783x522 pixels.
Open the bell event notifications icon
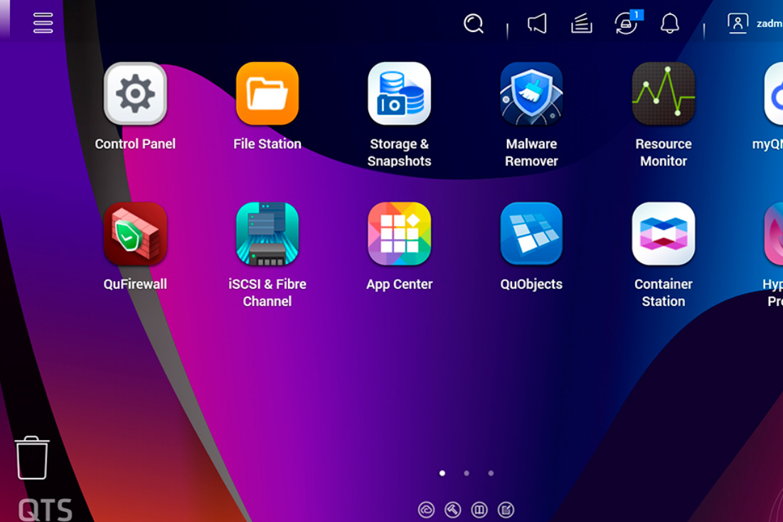[670, 23]
